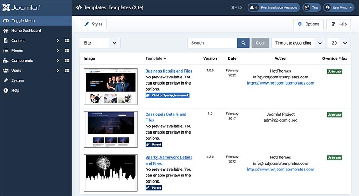The image size is (359, 196).
Task: Click the user avatar icon in header
Action: tap(328, 8)
